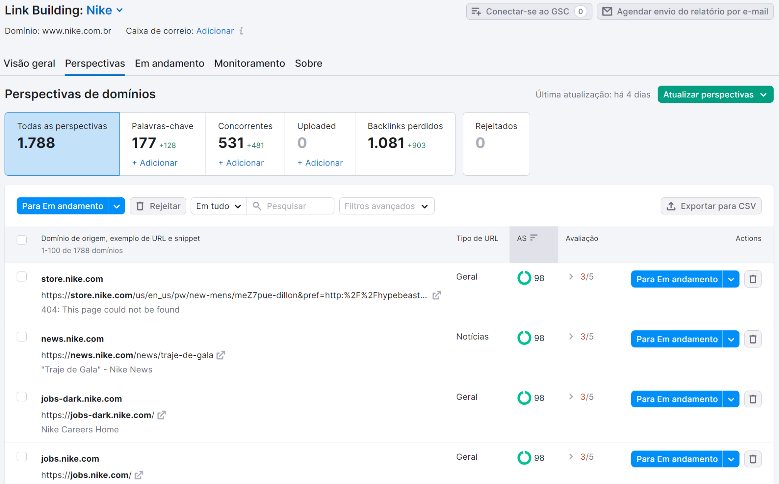
Task: Select the Uploaded card
Action: 320,144
